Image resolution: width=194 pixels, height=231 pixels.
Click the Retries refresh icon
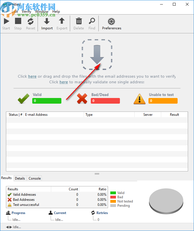point(93,213)
